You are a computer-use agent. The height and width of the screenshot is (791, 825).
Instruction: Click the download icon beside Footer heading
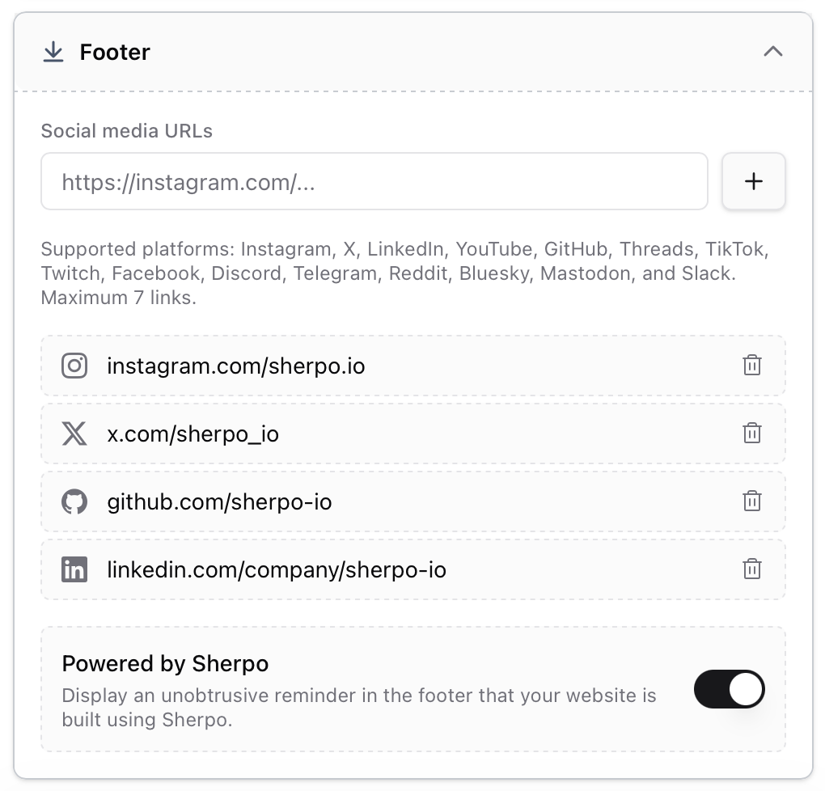pos(53,51)
